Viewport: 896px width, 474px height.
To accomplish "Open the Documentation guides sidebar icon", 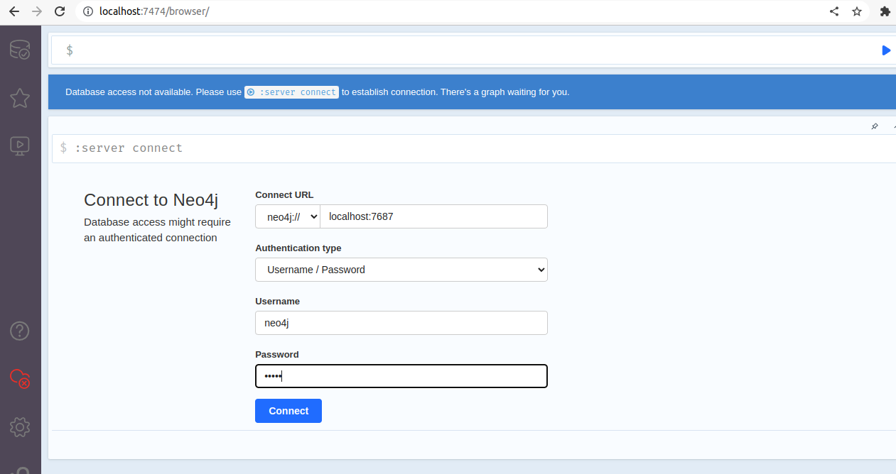I will pos(19,145).
